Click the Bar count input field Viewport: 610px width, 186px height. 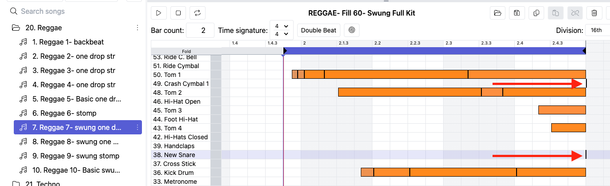pos(200,30)
